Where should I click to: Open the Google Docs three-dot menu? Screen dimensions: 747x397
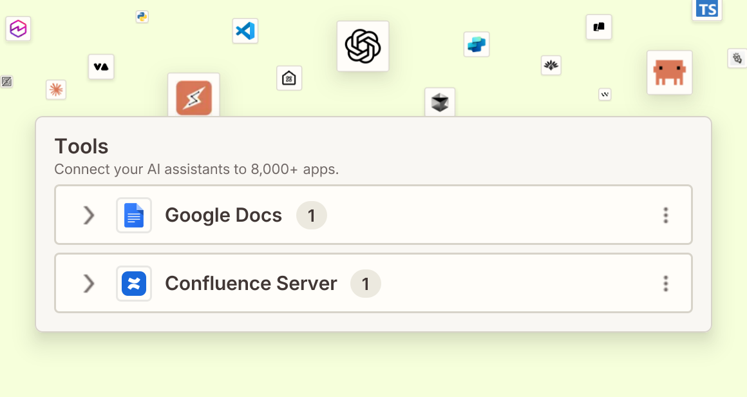(665, 215)
